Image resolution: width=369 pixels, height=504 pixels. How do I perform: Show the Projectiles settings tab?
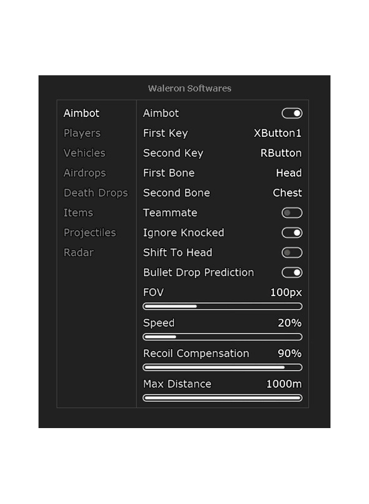pyautogui.click(x=90, y=233)
